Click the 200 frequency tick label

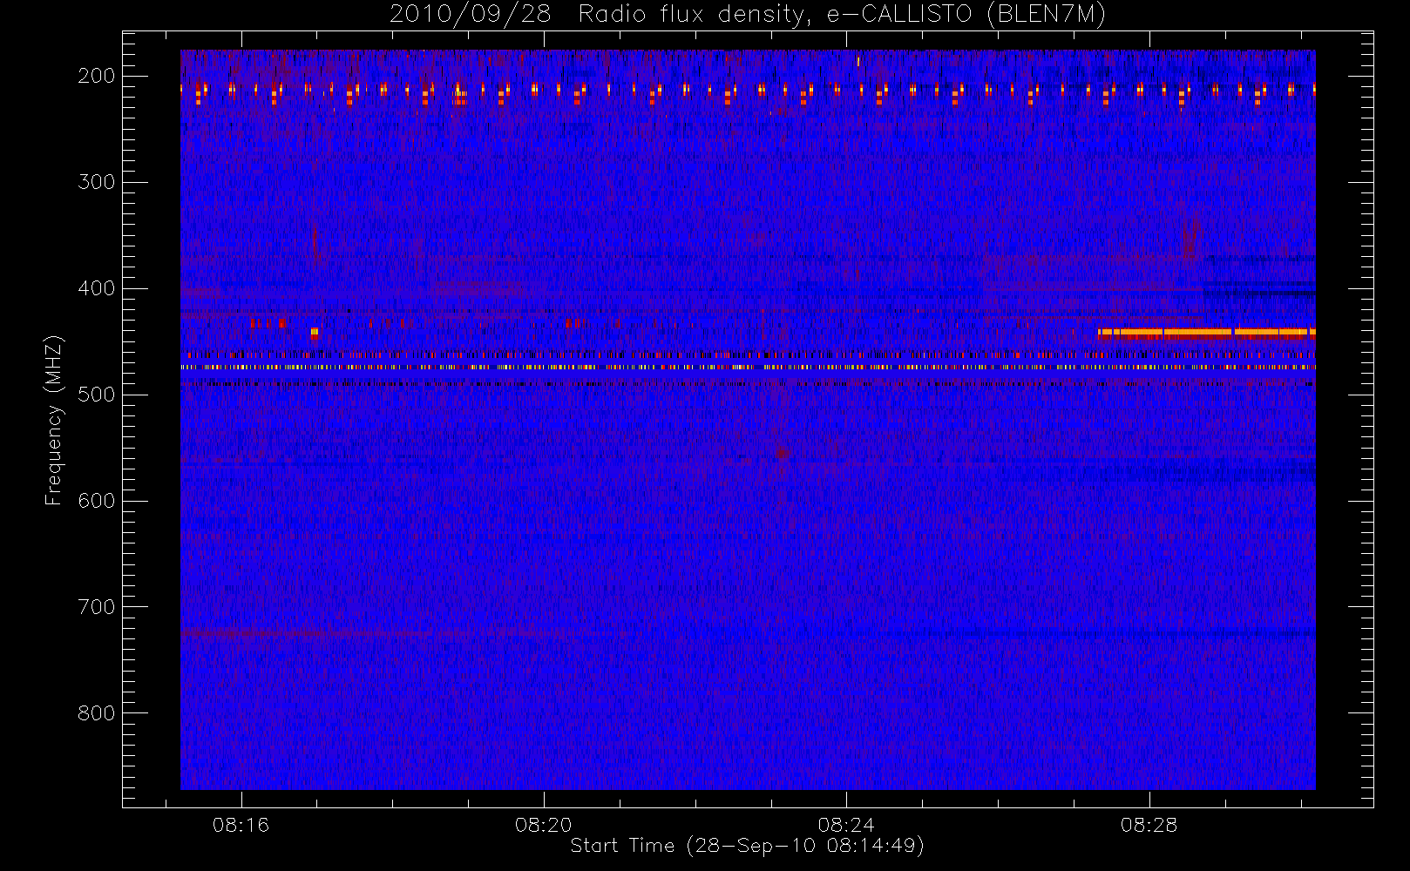pos(97,76)
